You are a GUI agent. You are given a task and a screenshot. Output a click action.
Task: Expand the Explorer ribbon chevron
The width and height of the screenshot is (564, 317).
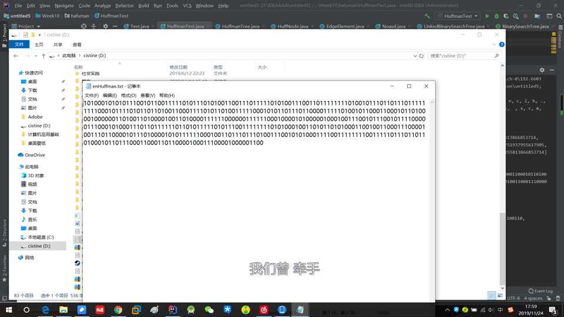[494, 45]
